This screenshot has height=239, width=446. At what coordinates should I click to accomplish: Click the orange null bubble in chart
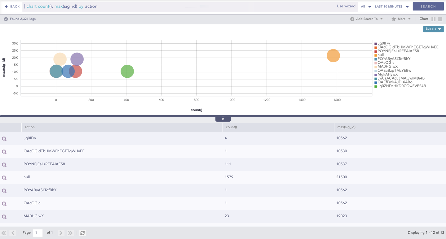point(333,56)
